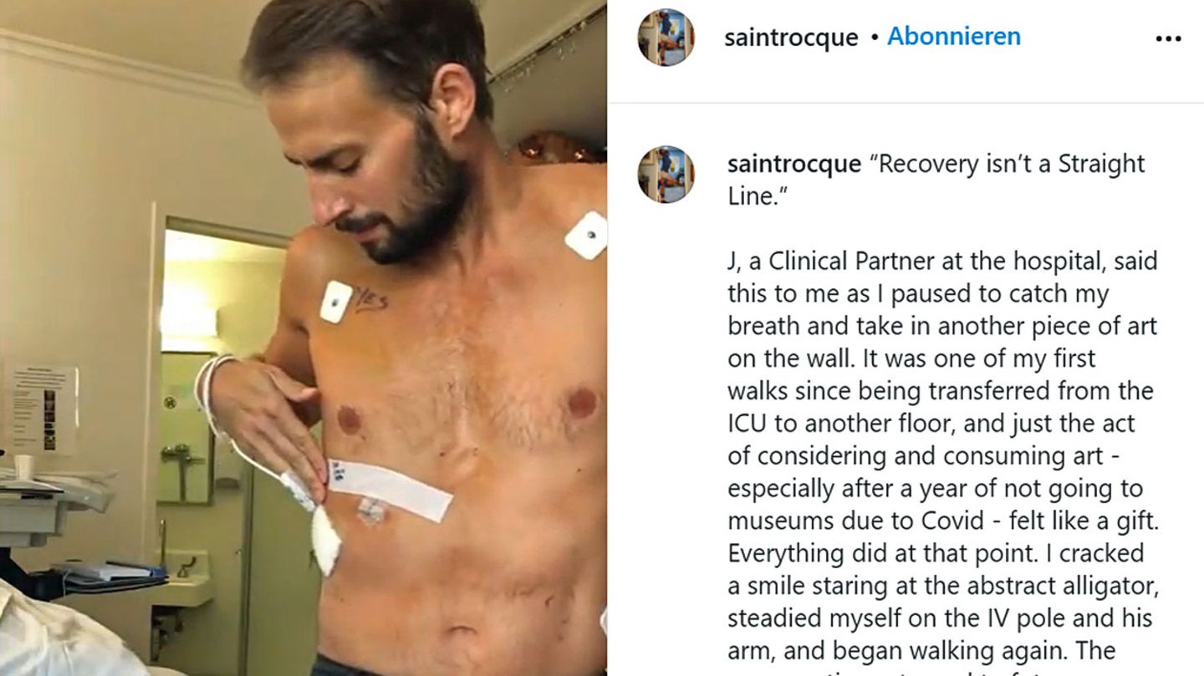
Task: Follow the account via Abonnieren
Action: click(x=953, y=37)
